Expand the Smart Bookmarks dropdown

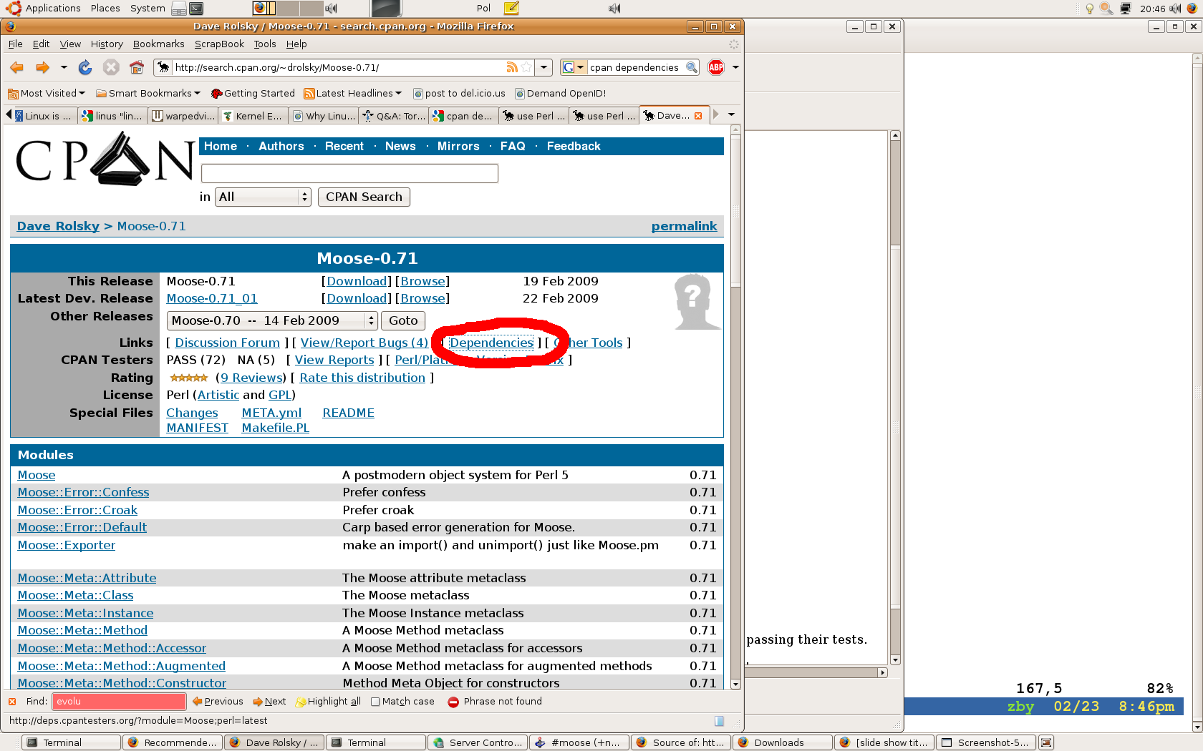tap(148, 93)
